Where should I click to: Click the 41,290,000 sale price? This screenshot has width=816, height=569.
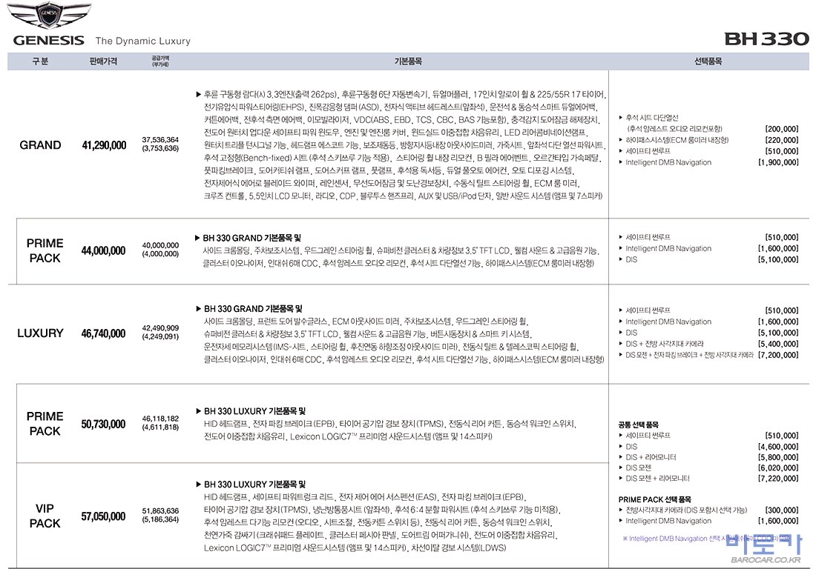coord(104,145)
